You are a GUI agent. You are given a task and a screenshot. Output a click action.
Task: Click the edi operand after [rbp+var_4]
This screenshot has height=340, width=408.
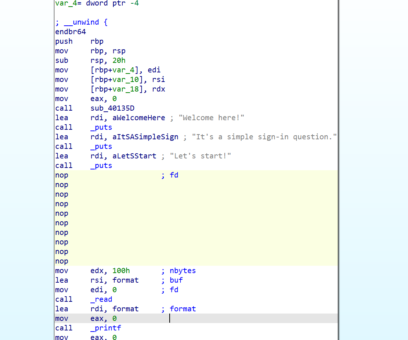pos(154,70)
